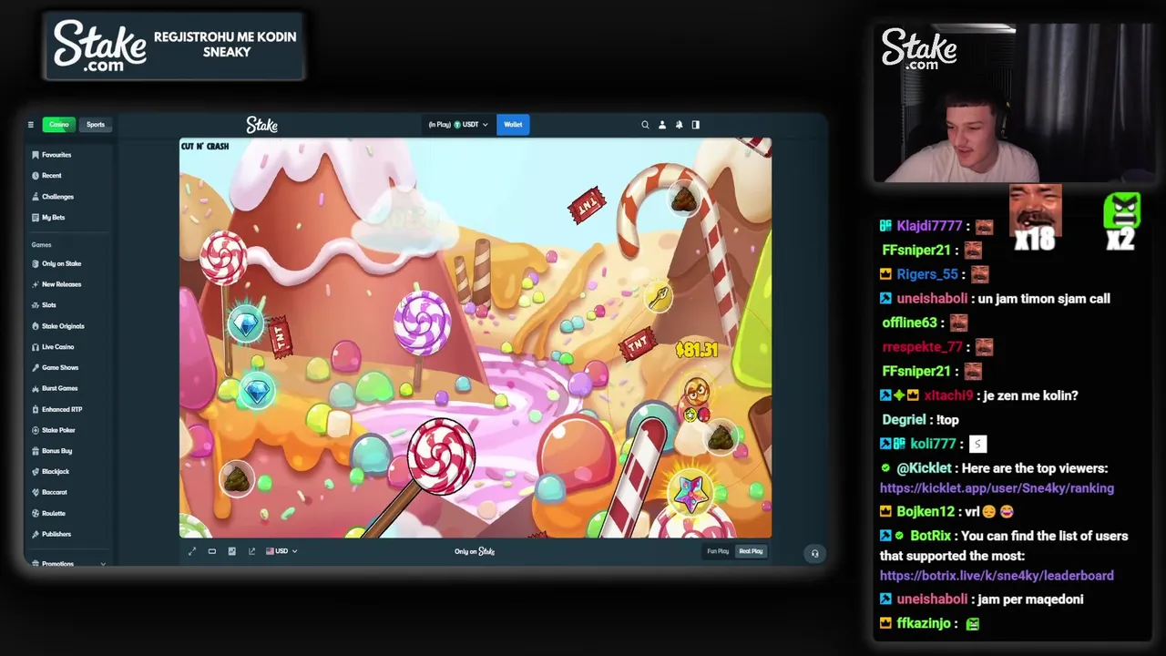Image resolution: width=1166 pixels, height=656 pixels.
Task: Switch to Fun Play mode
Action: [718, 551]
